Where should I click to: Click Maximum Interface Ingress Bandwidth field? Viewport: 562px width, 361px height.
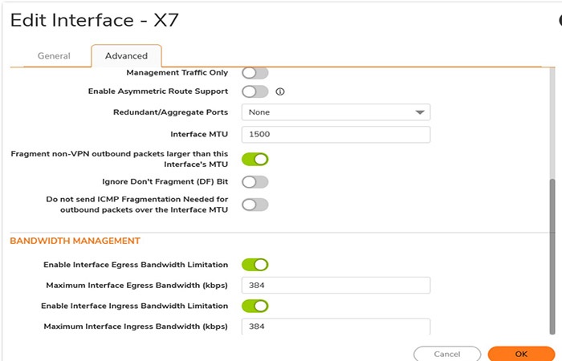click(x=336, y=327)
